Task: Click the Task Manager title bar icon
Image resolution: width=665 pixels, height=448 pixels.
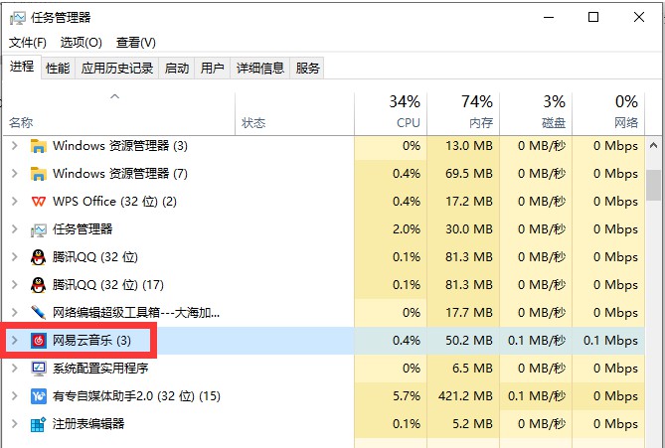Action: pos(17,17)
